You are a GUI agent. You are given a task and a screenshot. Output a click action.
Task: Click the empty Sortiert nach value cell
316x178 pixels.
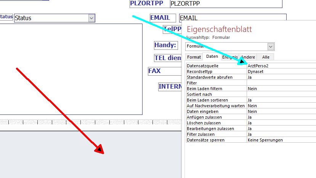281,94
